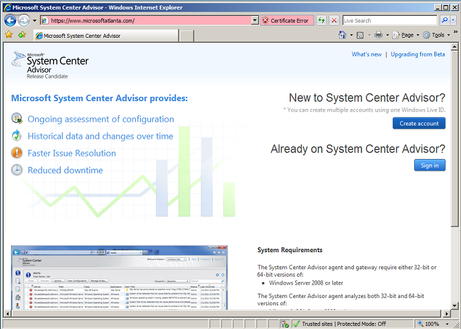Click horizontal scrollbar left arrow

tap(7, 314)
